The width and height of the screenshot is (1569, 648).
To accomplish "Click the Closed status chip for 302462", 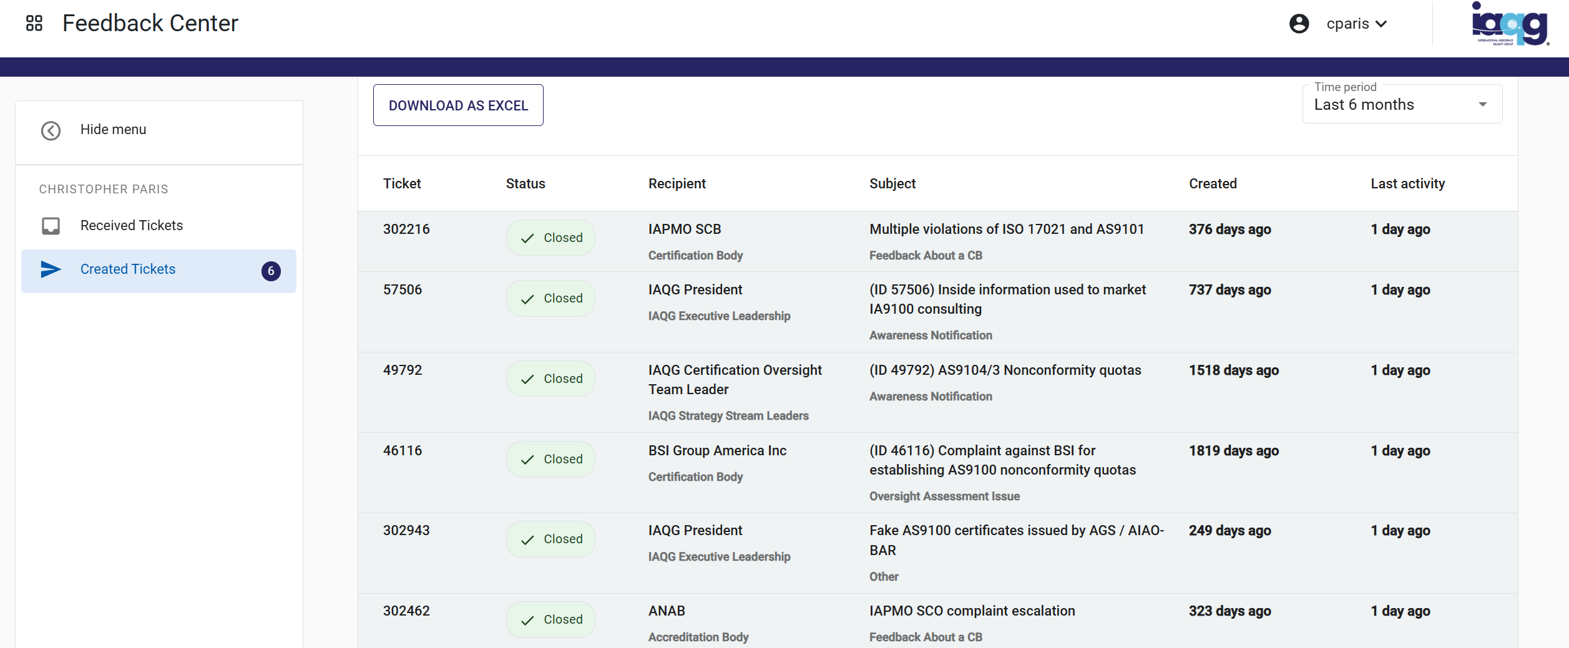I will tap(550, 619).
